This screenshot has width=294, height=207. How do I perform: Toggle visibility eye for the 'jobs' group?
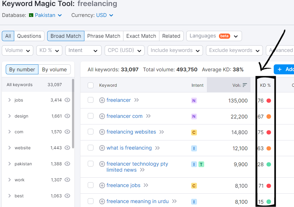pos(67,100)
